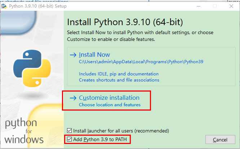Screen dimensions: 240x149
Task: Click the arrow icon beside Install Now
Action: click(73, 55)
